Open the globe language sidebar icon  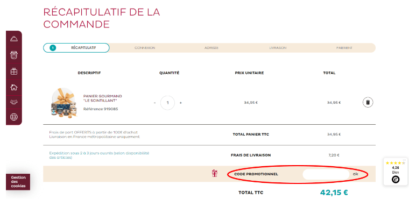click(14, 117)
